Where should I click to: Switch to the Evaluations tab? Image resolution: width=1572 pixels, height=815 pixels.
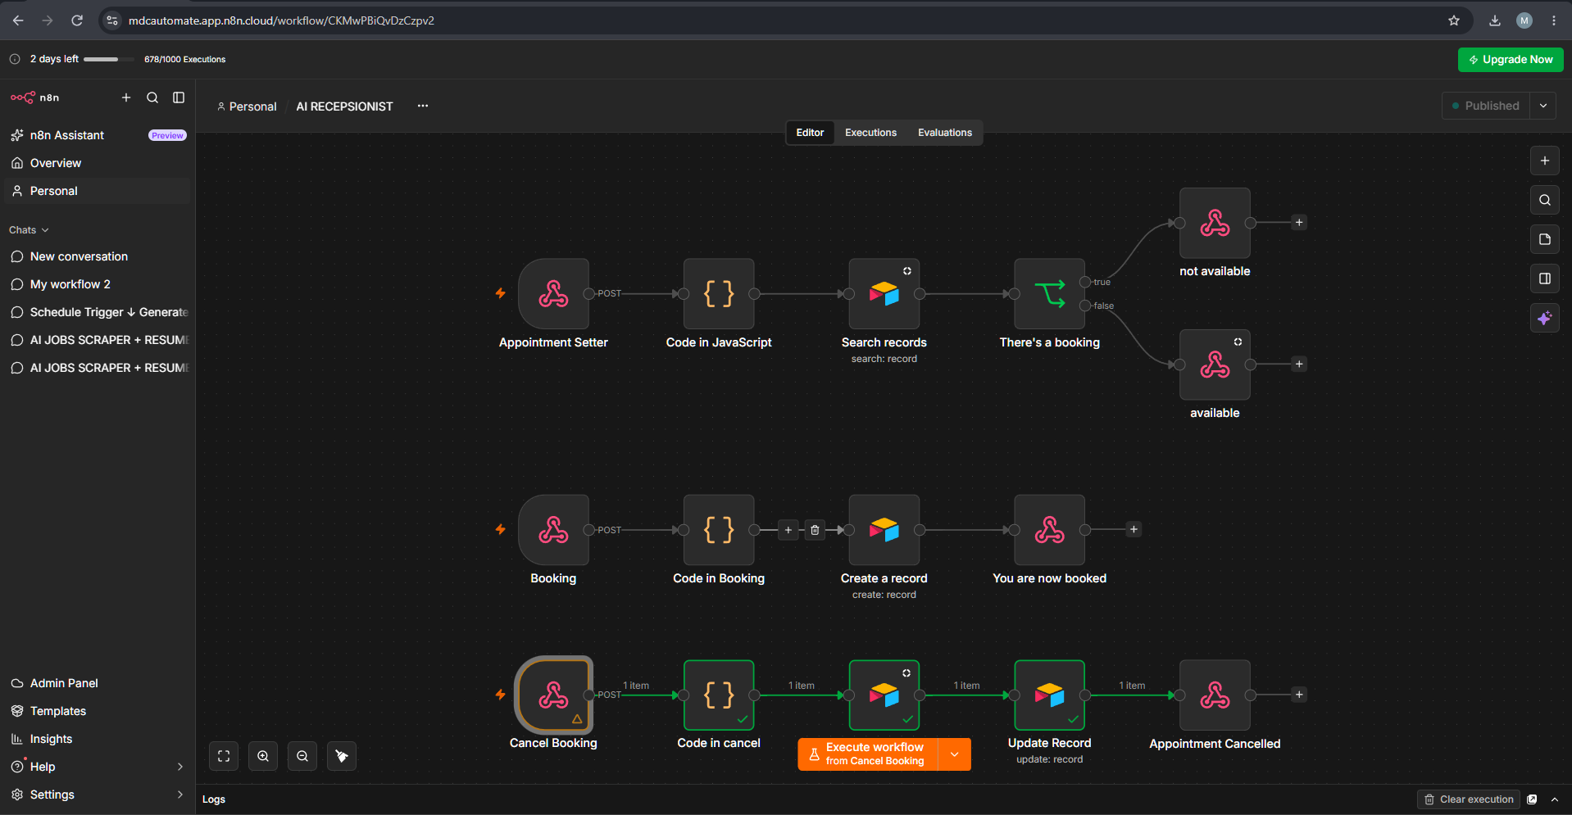click(x=945, y=133)
